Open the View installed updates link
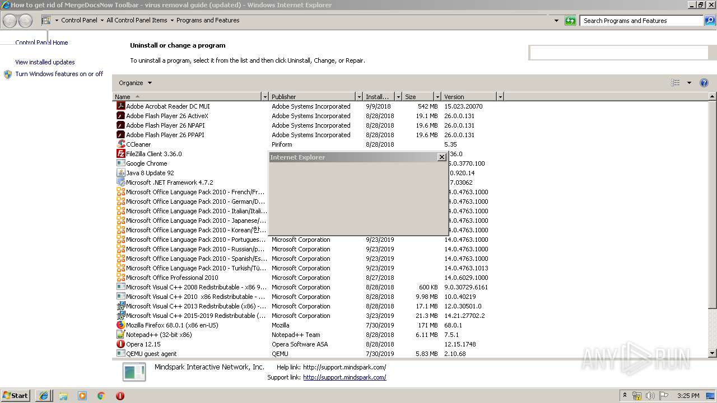717x403 pixels. coord(45,62)
